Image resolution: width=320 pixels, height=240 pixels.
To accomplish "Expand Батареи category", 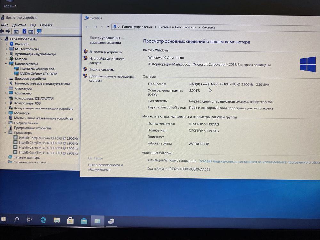I will pos(6,59).
